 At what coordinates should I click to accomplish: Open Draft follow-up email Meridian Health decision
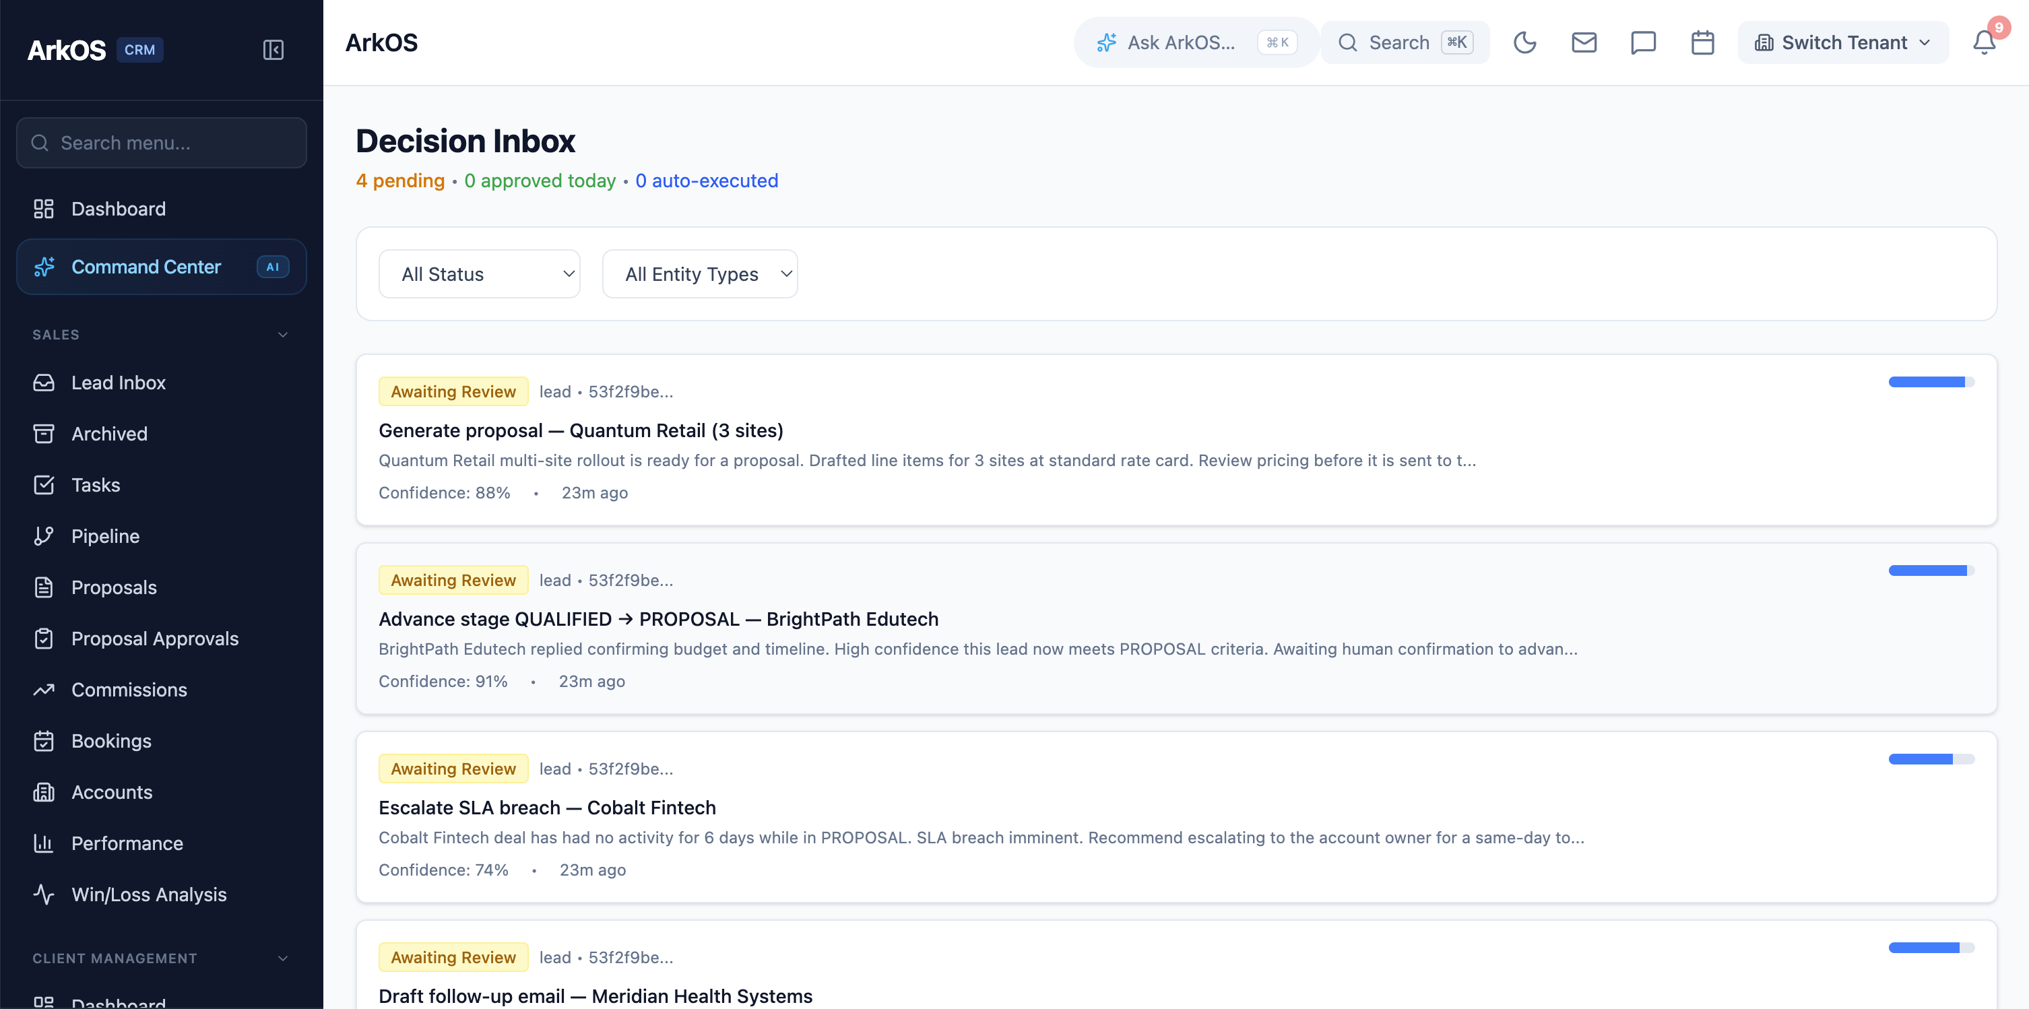pyautogui.click(x=1176, y=965)
